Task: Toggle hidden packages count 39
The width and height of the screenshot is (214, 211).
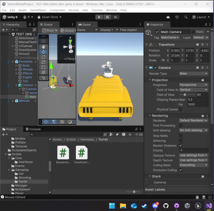Action: 139,135
